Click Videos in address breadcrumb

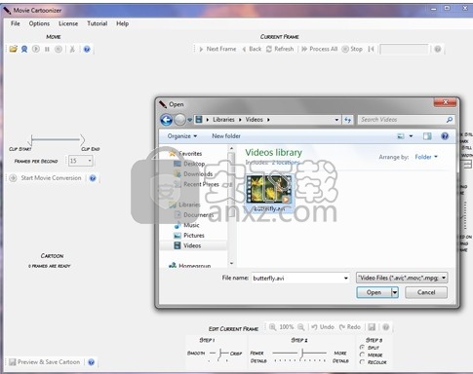point(254,120)
